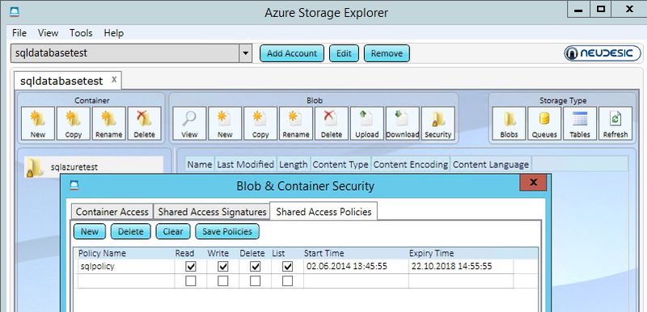
Task: Switch to the Container Access tab
Action: coord(112,212)
